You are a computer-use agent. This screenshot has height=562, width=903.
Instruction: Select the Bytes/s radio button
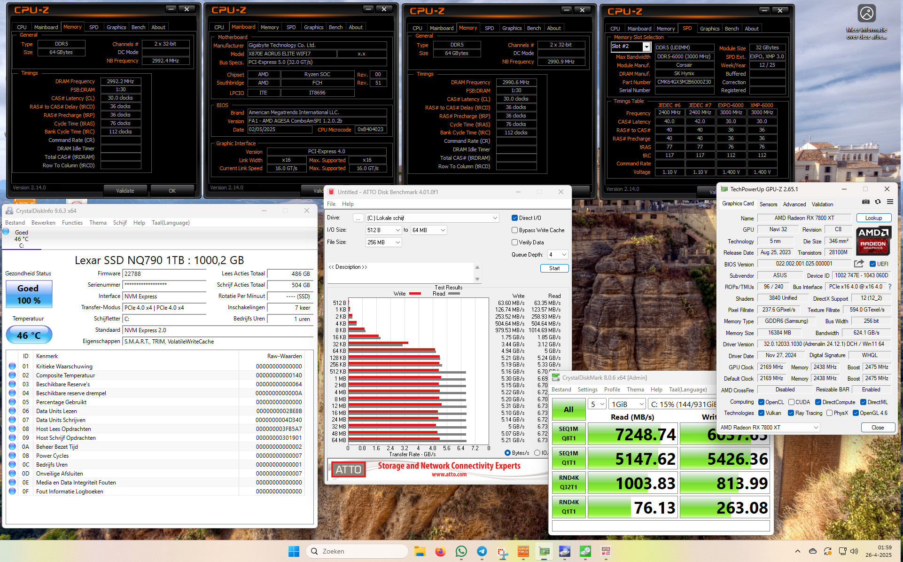(507, 453)
